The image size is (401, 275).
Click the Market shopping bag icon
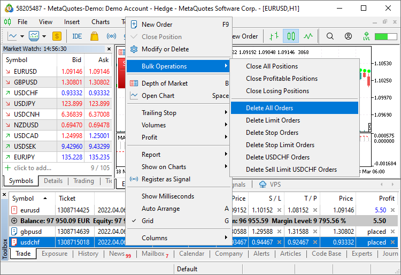pos(94,36)
